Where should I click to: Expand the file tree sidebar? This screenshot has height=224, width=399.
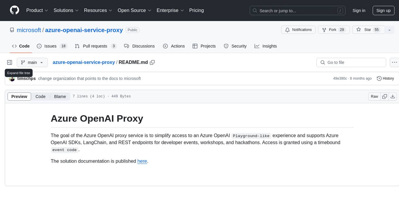point(10,62)
